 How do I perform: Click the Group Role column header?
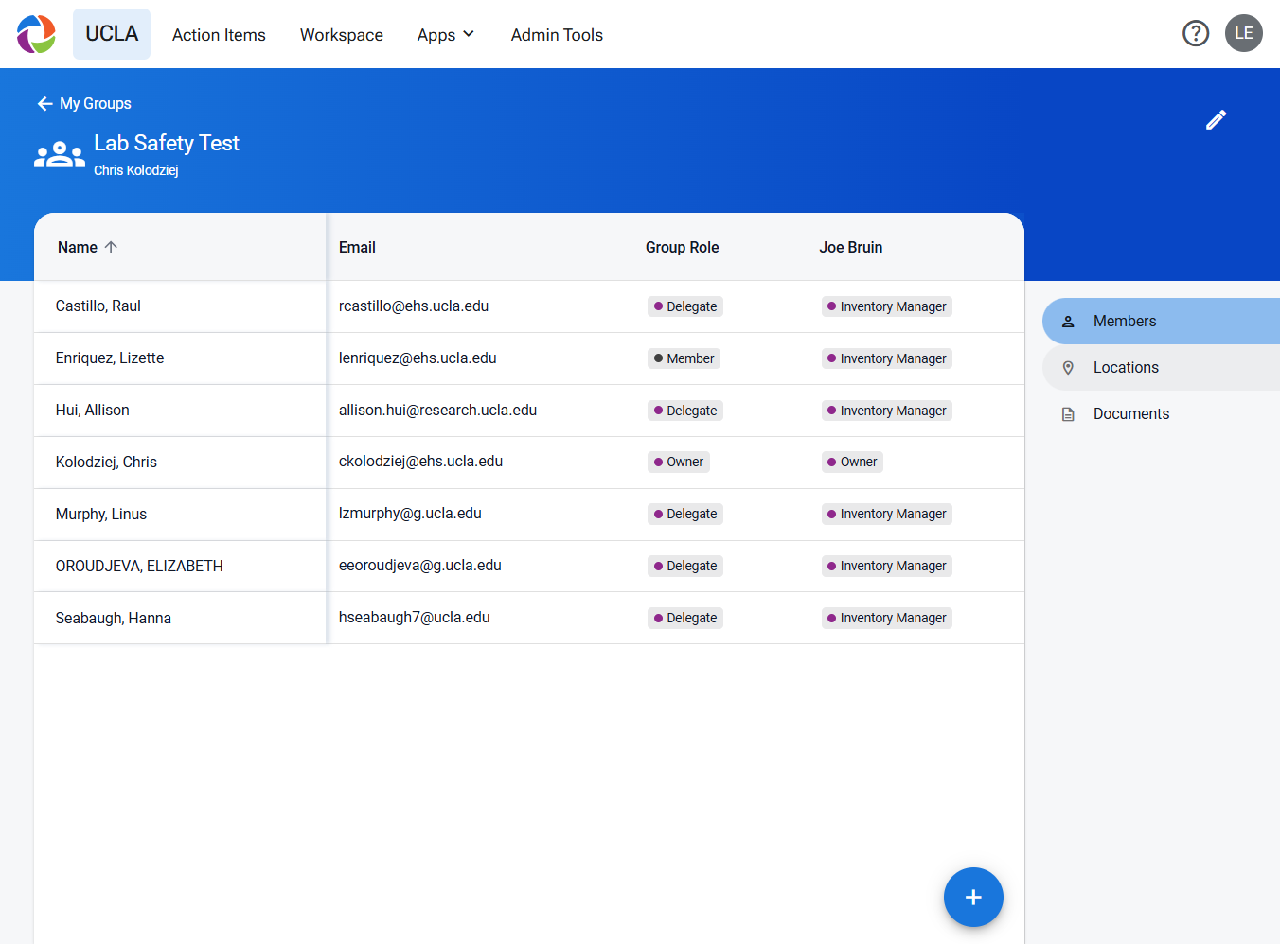tap(682, 247)
